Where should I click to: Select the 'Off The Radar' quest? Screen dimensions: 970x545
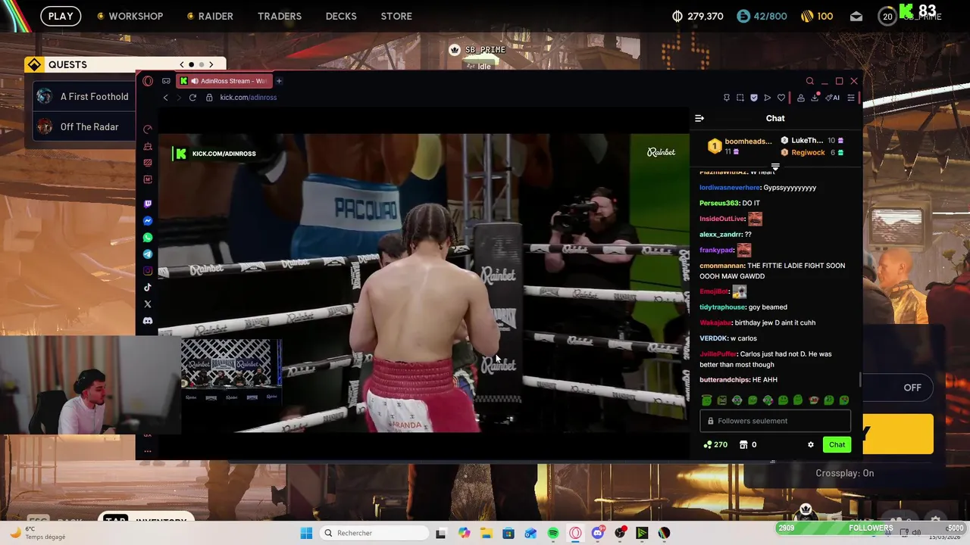click(85, 126)
